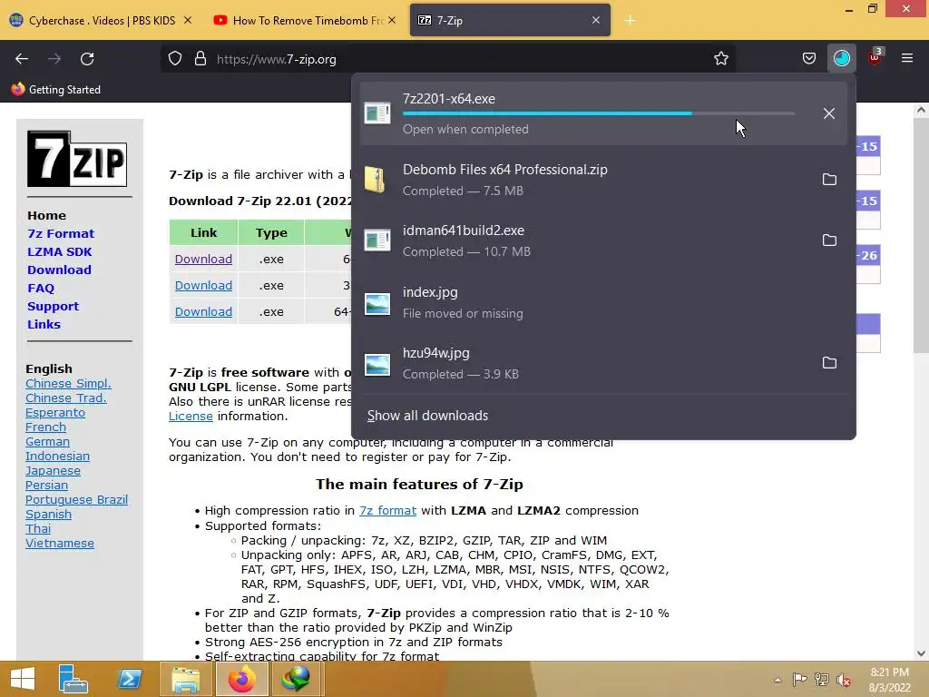Viewport: 929px width, 697px height.
Task: Close the How To Remove Timebomb tab
Action: [x=392, y=20]
